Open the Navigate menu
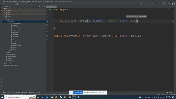This screenshot has height=99, width=176. pyautogui.click(x=15, y=1)
